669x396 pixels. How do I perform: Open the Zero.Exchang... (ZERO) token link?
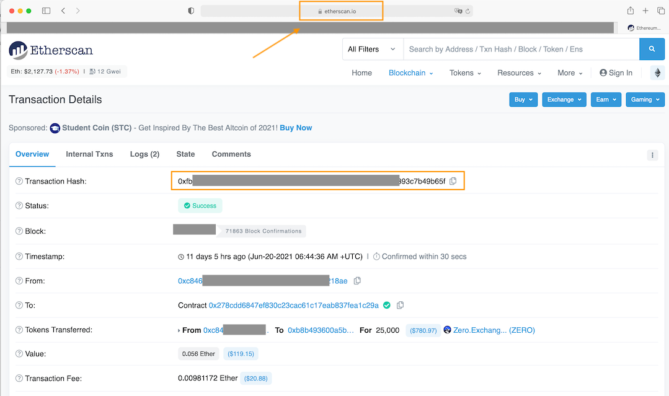(494, 330)
